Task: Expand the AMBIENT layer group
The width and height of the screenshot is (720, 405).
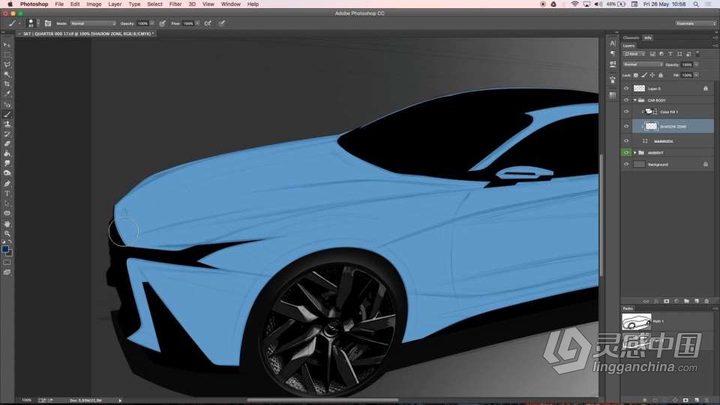Action: 635,152
